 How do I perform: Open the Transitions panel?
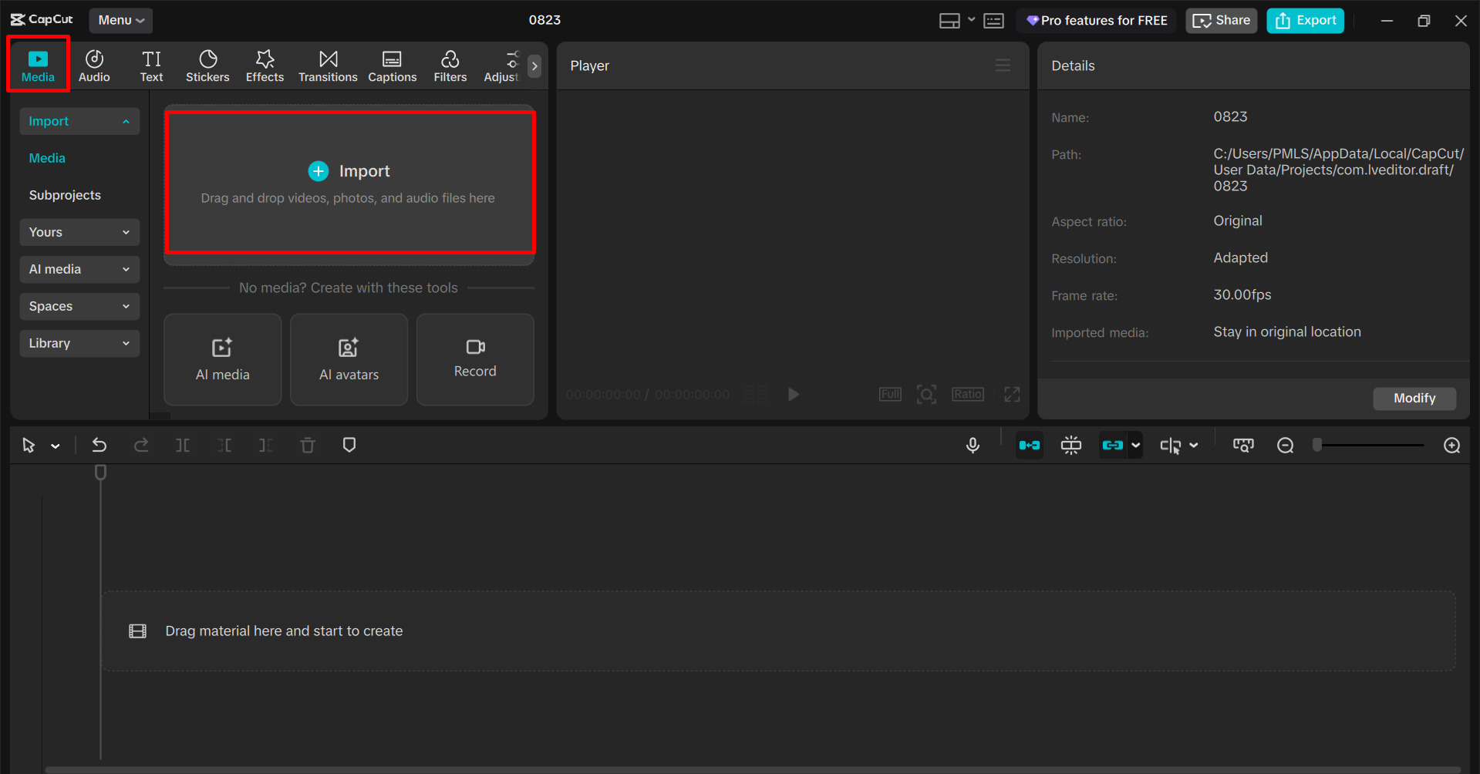(328, 65)
